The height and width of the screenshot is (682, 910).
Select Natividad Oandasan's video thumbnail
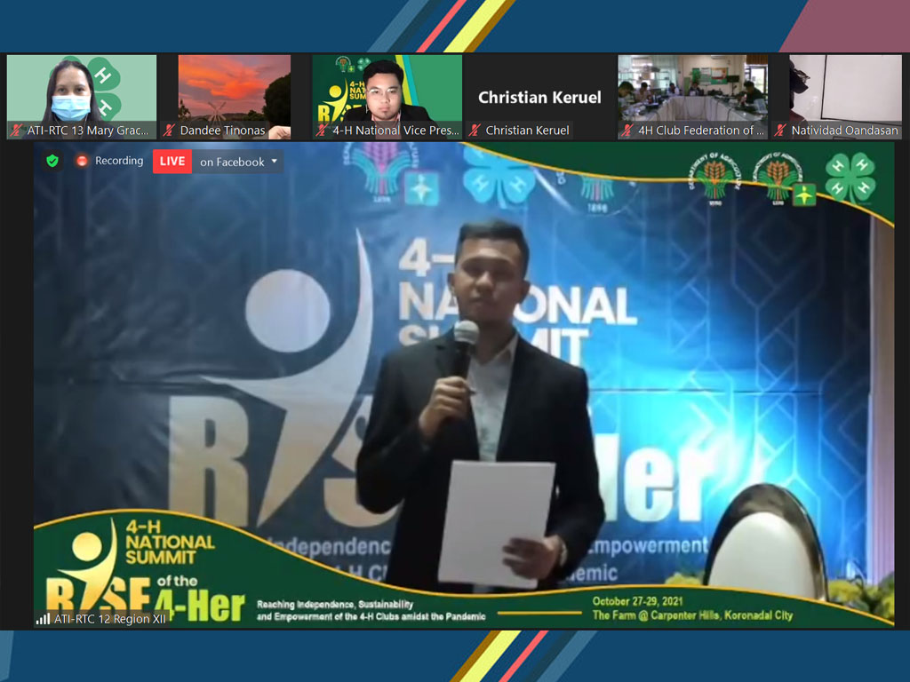(x=846, y=97)
